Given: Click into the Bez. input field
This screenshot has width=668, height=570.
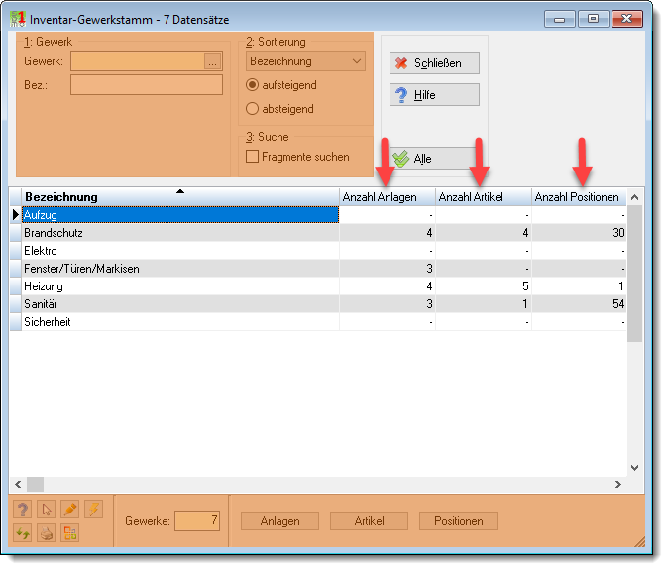Looking at the screenshot, I should pos(147,85).
